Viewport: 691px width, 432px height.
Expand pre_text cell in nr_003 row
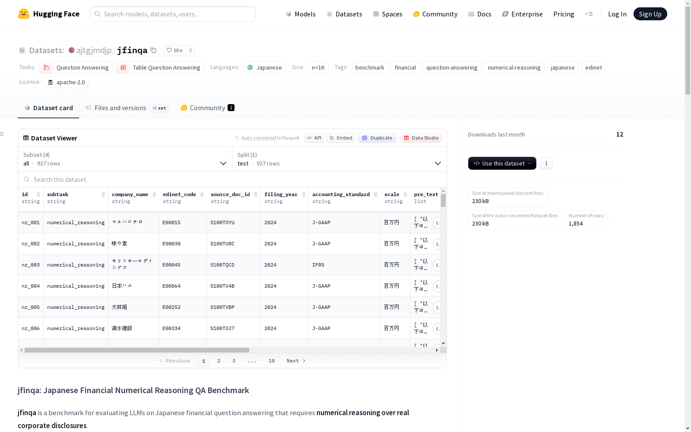click(x=437, y=265)
